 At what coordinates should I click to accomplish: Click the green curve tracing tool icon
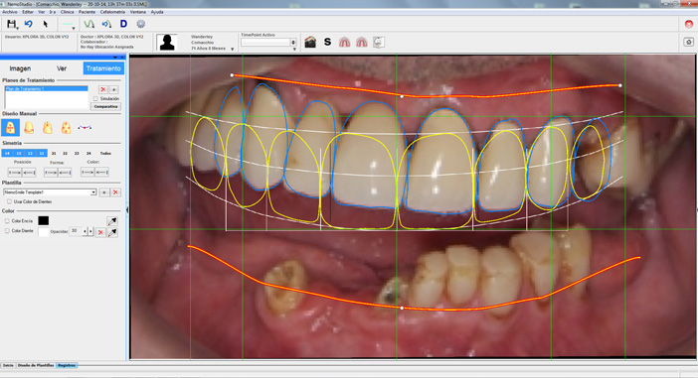(89, 24)
